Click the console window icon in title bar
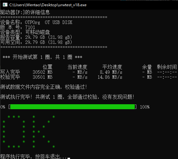Image resolution: width=178 pixels, height=159 pixels. click(5, 5)
